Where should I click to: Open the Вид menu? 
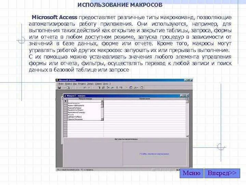tap(75, 84)
